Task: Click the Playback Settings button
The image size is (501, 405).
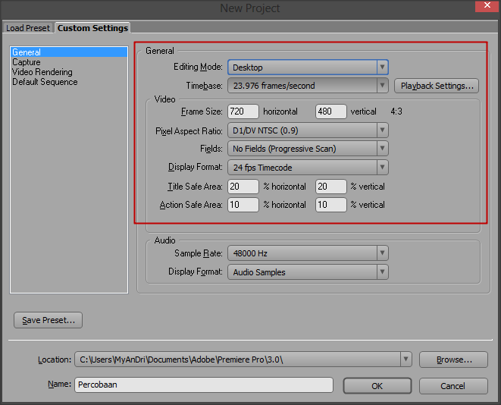Action: tap(437, 86)
